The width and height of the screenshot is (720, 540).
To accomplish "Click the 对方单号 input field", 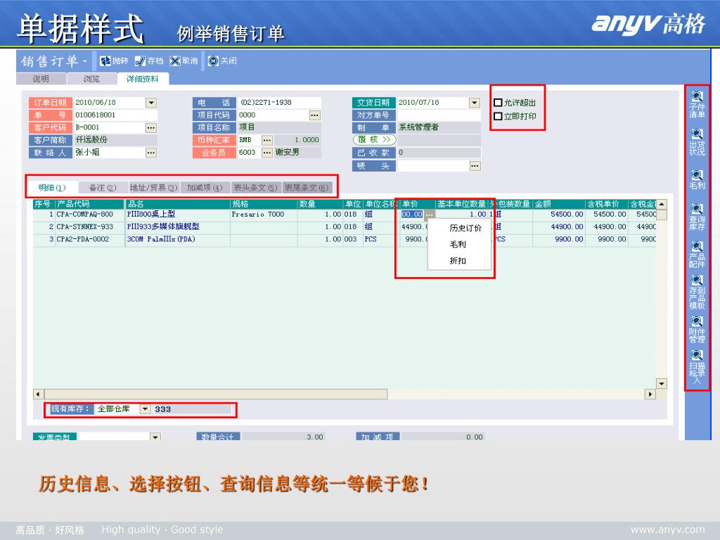I will [x=439, y=115].
